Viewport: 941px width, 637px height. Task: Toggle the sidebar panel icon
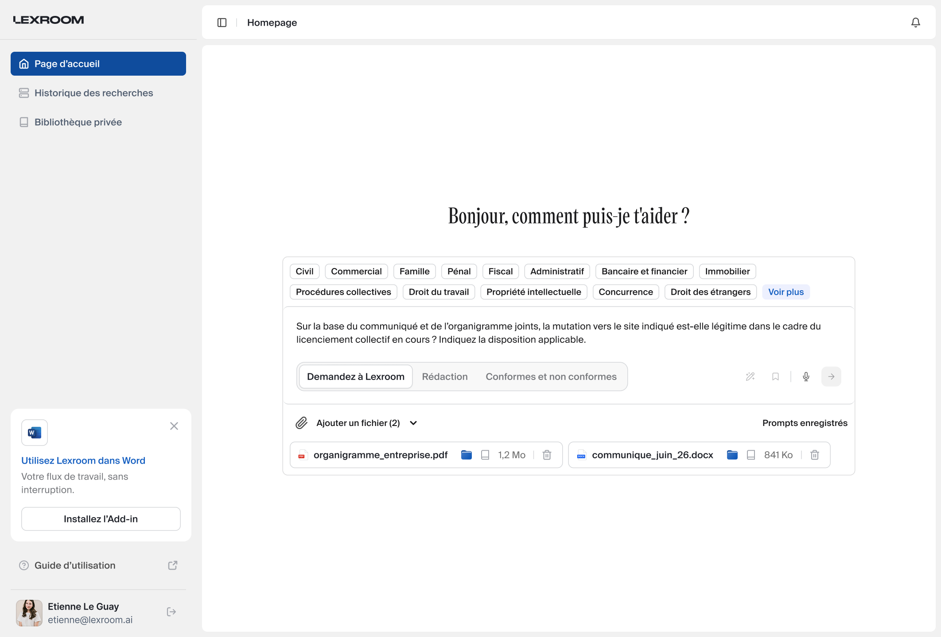click(222, 23)
